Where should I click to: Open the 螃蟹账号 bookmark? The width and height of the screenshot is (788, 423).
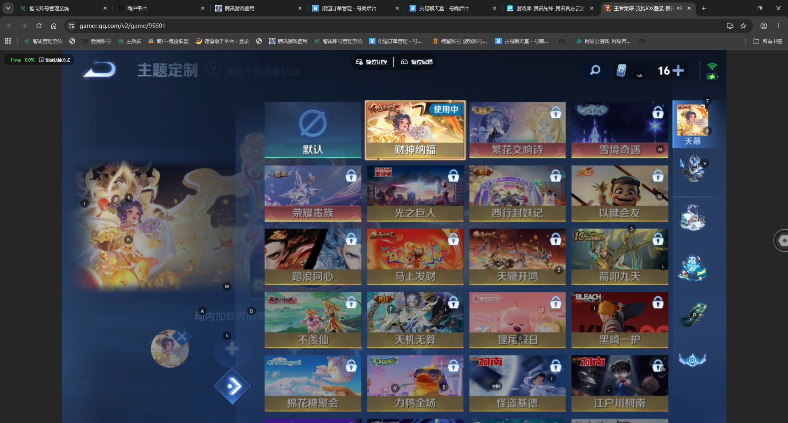point(460,41)
